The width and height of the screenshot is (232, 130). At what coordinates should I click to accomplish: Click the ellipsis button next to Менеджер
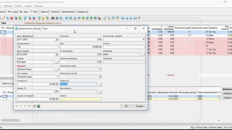(142, 55)
